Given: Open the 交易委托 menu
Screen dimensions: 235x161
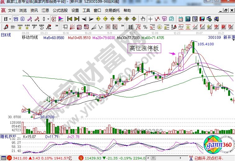Looking at the screenshot, I should pyautogui.click(x=112, y=10).
